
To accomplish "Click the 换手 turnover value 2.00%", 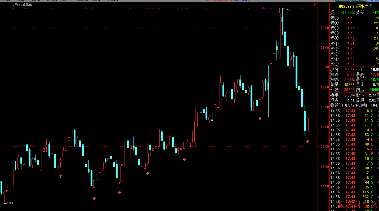I will coord(349,95).
